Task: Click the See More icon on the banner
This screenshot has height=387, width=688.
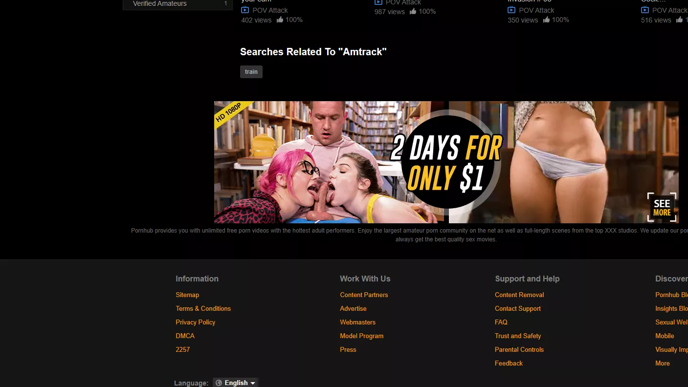Action: [662, 207]
